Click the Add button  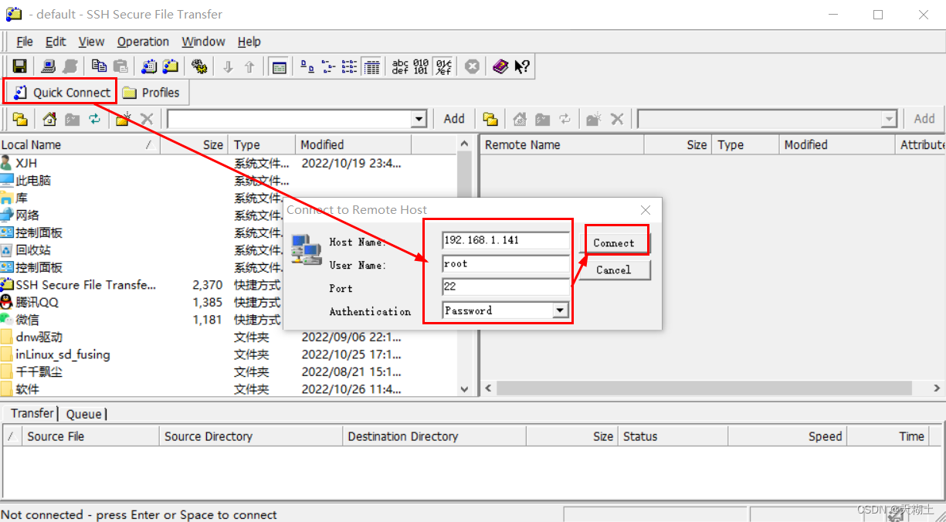(x=454, y=118)
